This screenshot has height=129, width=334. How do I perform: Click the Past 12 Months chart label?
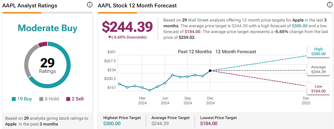[195, 52]
